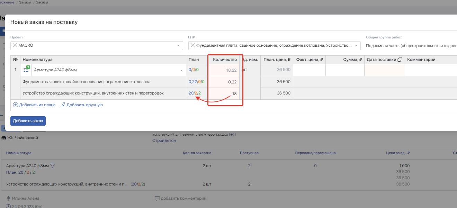Click the Факт. цена cell in row 1
The height and width of the screenshot is (208, 457).
309,70
